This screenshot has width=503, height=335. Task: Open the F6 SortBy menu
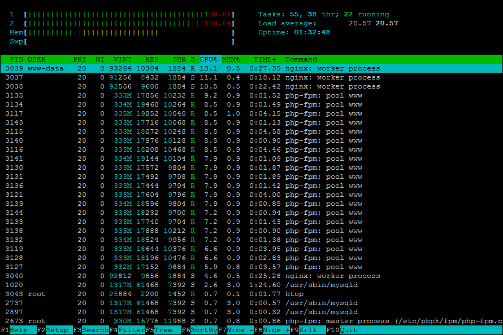coord(200,330)
